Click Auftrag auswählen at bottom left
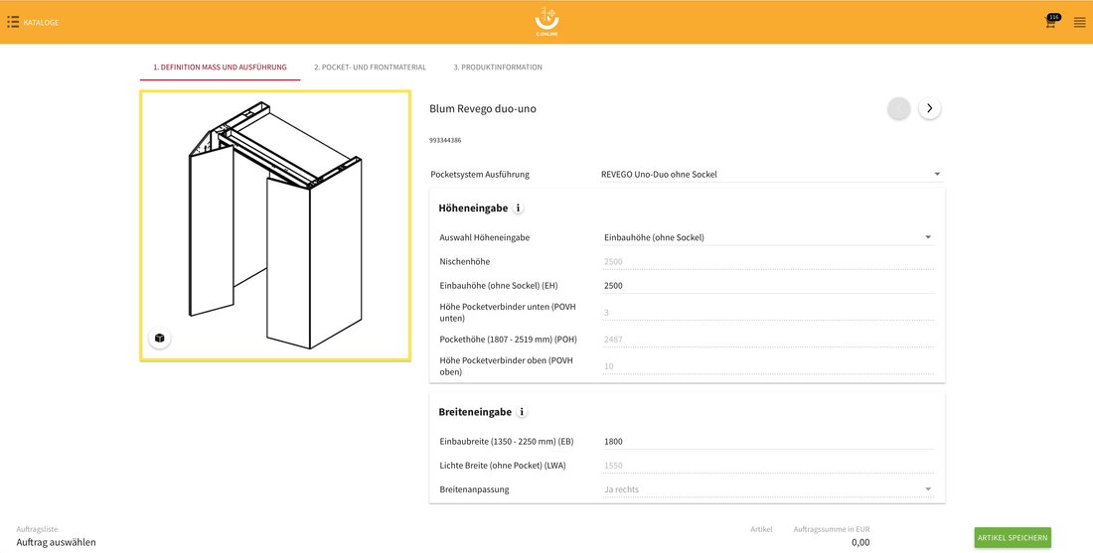The height and width of the screenshot is (553, 1093). coord(57,542)
